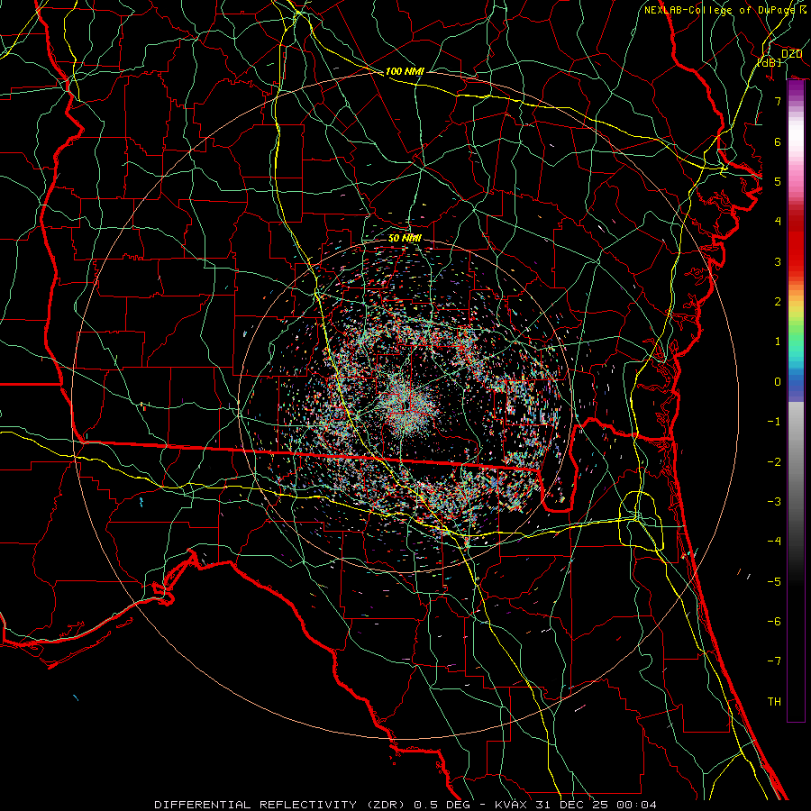This screenshot has width=811, height=811.
Task: Click the 5 value on the color scale
Action: (x=778, y=181)
